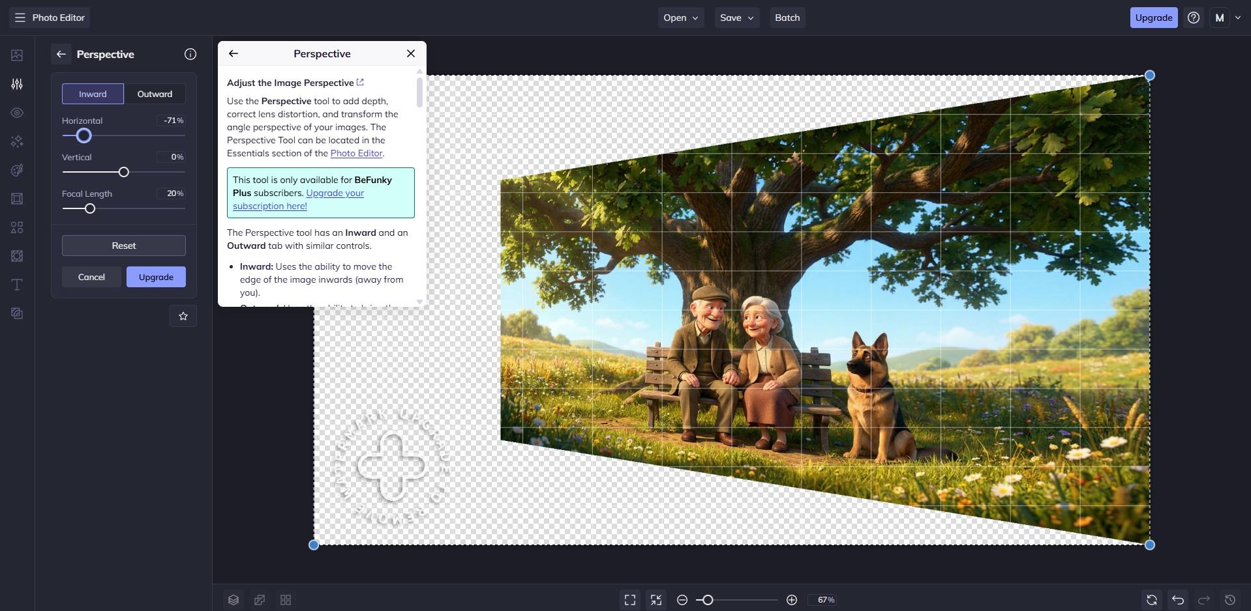Click the Horizontal slider handle
1251x611 pixels.
(x=83, y=135)
